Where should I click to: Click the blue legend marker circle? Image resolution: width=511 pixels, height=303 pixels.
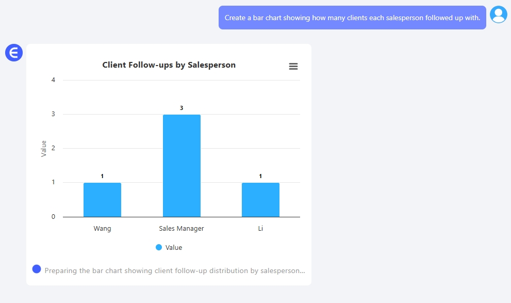tap(159, 247)
